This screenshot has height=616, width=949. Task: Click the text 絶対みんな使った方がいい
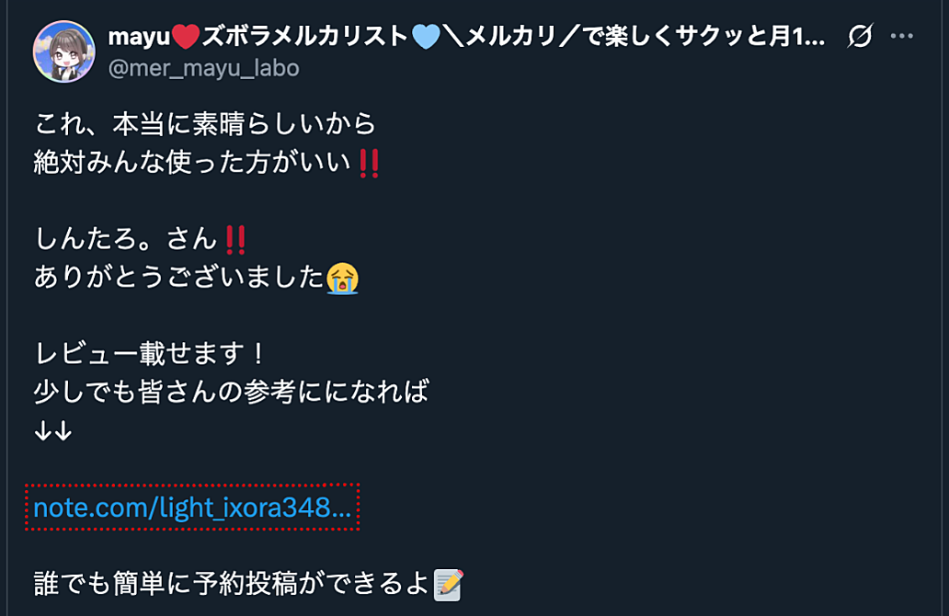192,163
